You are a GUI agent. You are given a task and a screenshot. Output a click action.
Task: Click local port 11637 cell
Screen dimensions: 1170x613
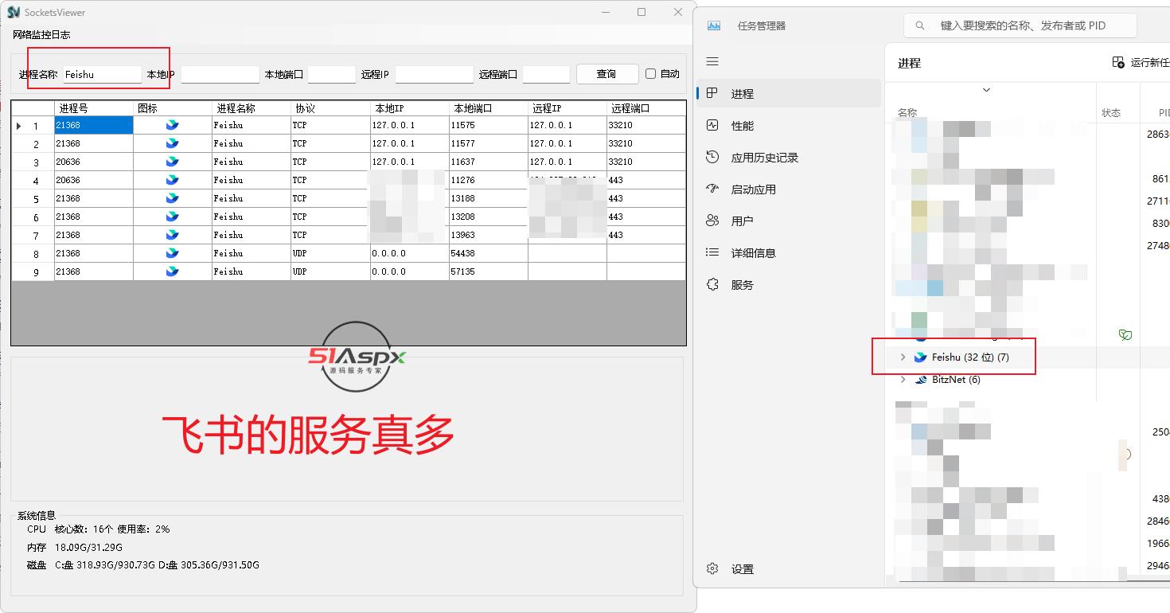tap(488, 162)
